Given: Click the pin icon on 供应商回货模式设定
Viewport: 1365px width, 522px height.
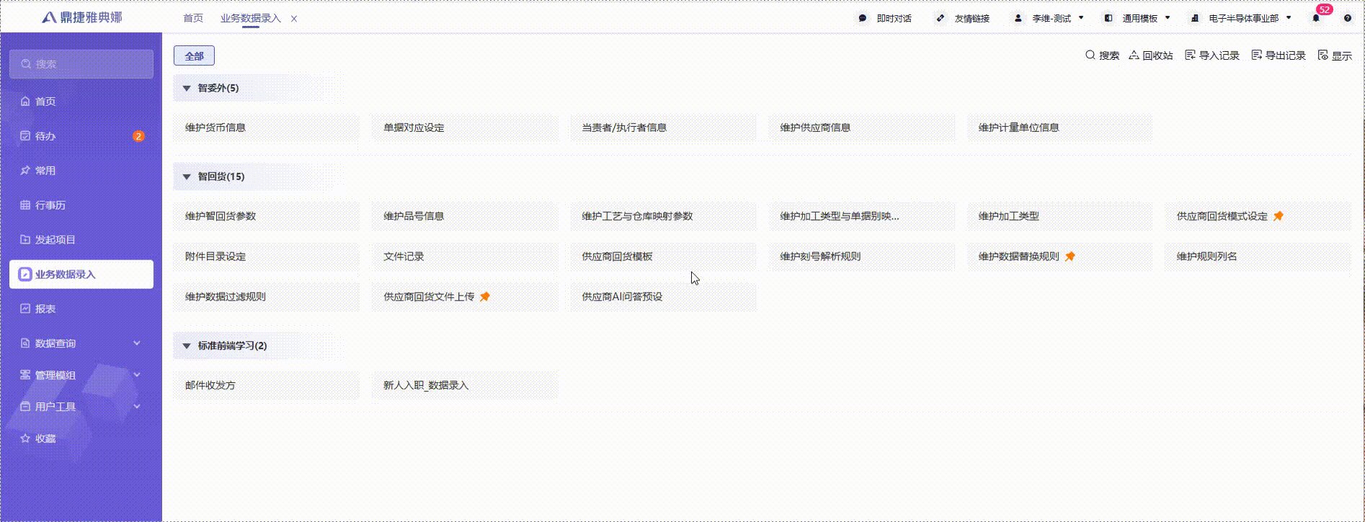Looking at the screenshot, I should [x=1278, y=216].
